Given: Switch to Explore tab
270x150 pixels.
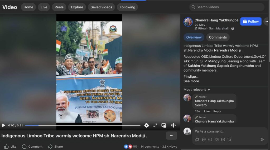Looking at the screenshot, I should click(77, 7).
